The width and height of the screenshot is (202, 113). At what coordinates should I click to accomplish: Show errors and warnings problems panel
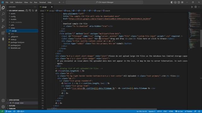point(21,111)
